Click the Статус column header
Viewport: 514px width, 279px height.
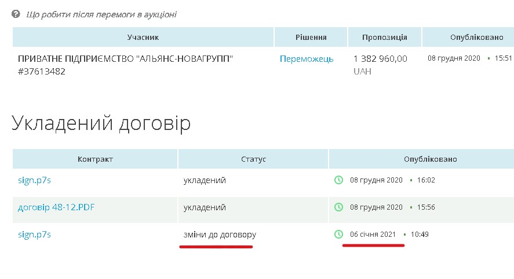pos(253,159)
